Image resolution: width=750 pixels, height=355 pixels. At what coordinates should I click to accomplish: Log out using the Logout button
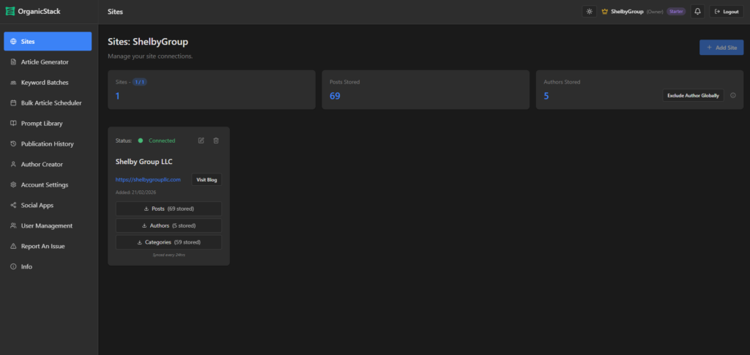(x=727, y=12)
